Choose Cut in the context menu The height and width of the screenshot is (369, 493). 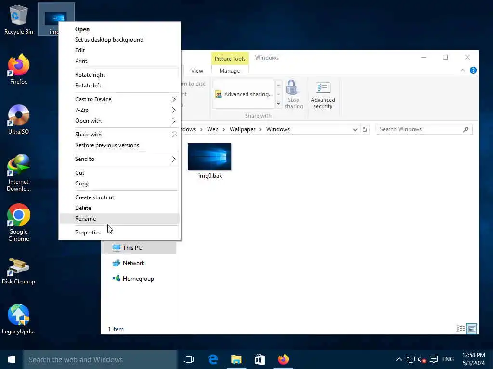pyautogui.click(x=119, y=173)
